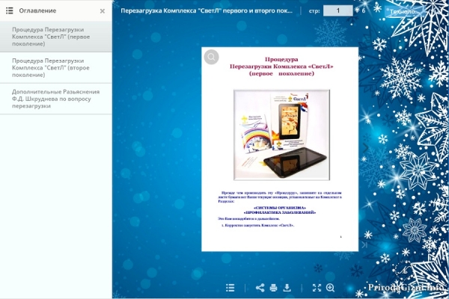The image size is (449, 299).
Task: Open chapter "Процедура Перезагрузки Комплекса СветЛ (второе поколение)"
Action: (56, 68)
